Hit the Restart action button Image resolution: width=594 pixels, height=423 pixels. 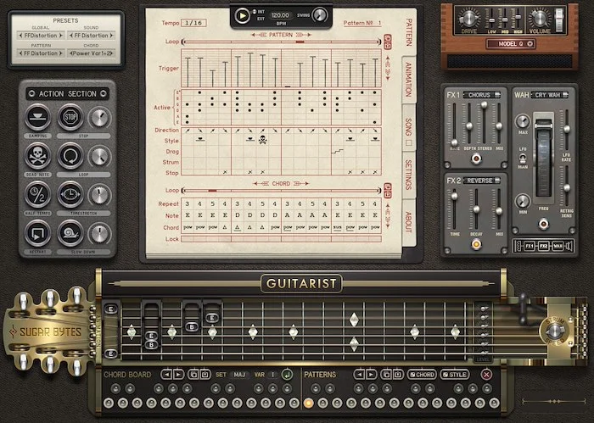point(37,231)
